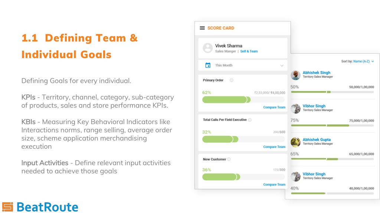Click the Primary Order 62% progress bar
Image resolution: width=380 pixels, height=213 pixels.
(x=243, y=100)
